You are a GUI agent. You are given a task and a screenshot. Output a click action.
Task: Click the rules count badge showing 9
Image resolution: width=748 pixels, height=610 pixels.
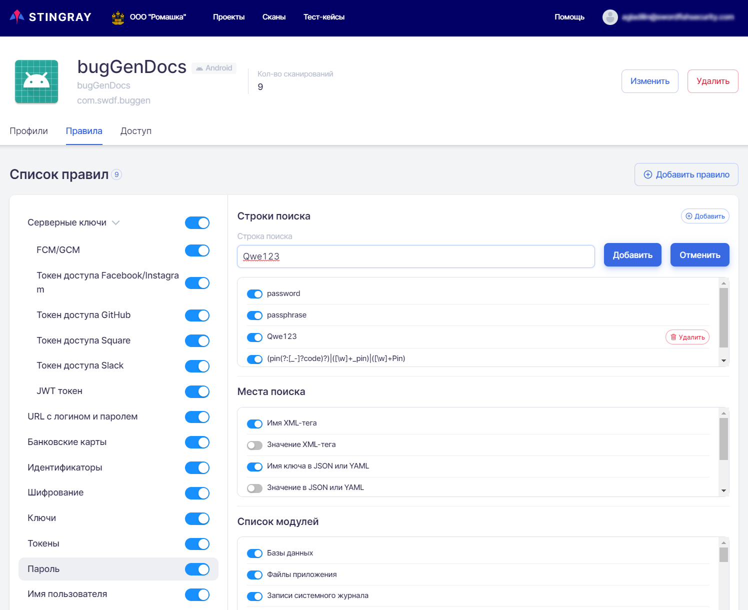tap(116, 174)
